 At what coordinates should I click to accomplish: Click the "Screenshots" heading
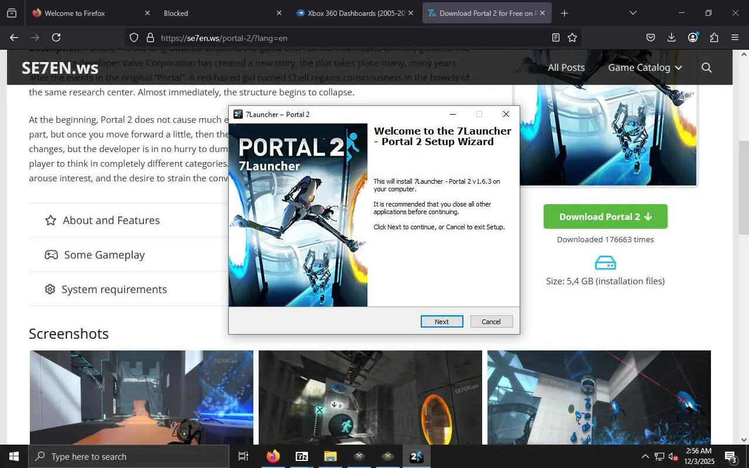[x=68, y=333]
